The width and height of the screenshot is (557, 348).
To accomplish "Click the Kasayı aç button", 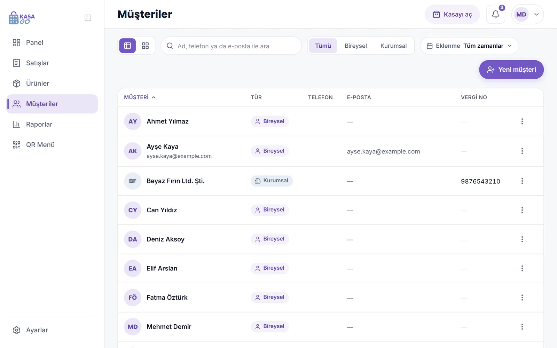I will click(x=452, y=14).
